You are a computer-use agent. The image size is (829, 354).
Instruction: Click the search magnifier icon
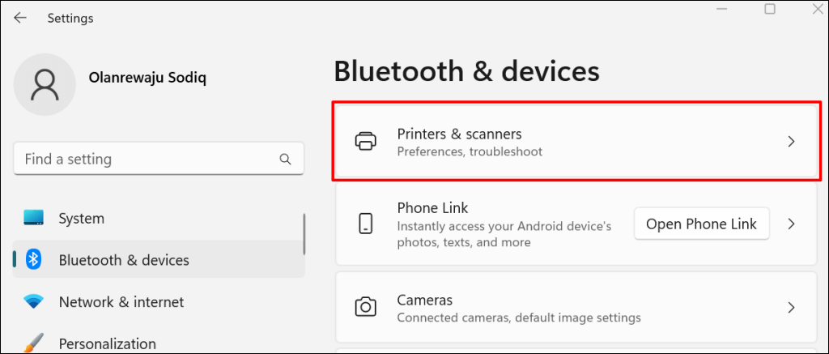click(285, 159)
